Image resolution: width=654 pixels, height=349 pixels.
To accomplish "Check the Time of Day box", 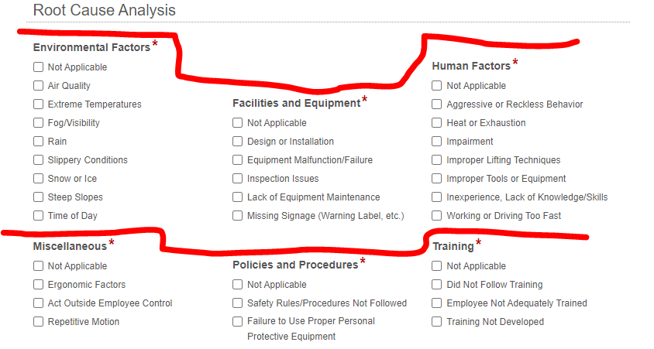I will click(x=38, y=216).
